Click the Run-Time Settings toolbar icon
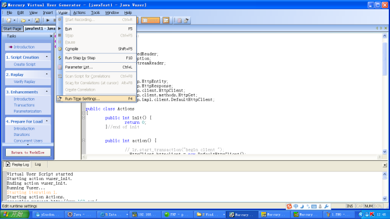Screen dimensions: 390x219 (186, 20)
